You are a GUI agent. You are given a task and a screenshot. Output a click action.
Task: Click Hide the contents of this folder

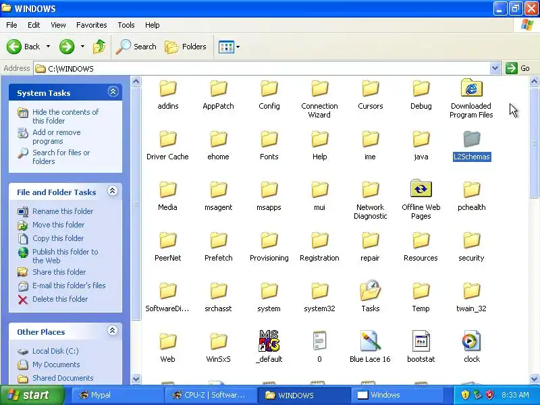(65, 116)
